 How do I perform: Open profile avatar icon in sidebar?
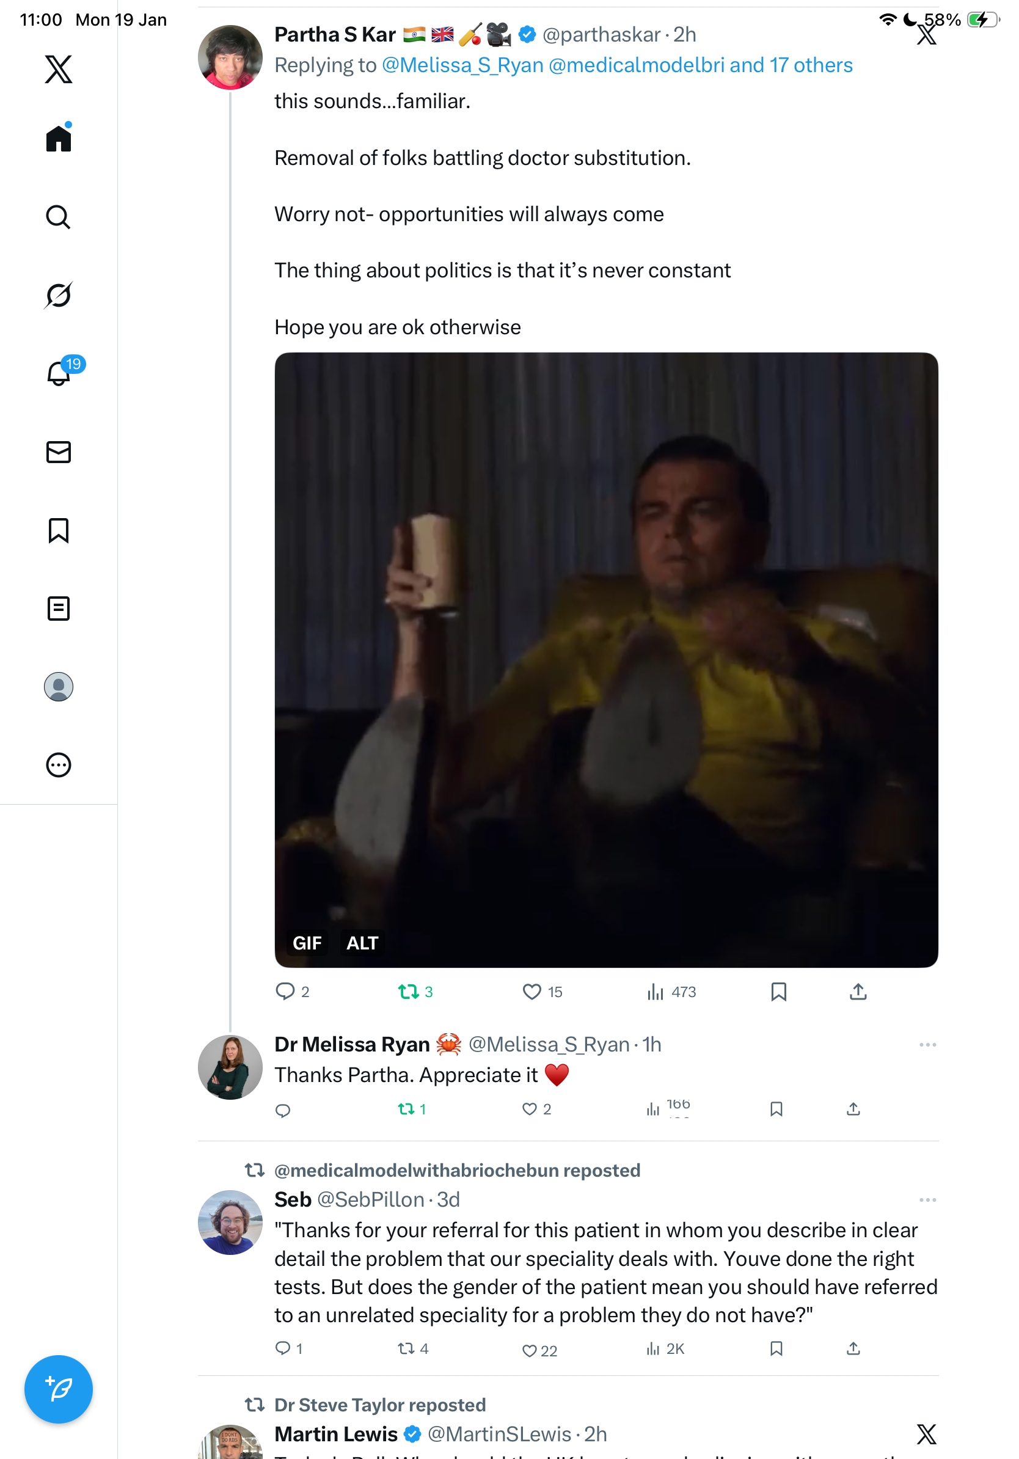pos(59,686)
